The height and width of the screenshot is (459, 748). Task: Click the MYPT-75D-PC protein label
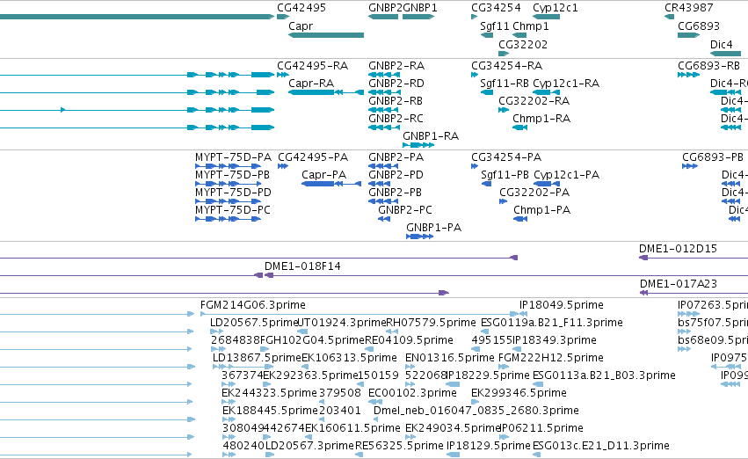(x=233, y=210)
